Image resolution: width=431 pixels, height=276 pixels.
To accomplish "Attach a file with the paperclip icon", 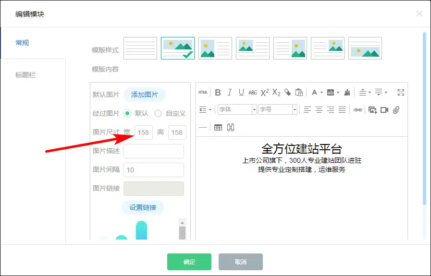I will [396, 110].
